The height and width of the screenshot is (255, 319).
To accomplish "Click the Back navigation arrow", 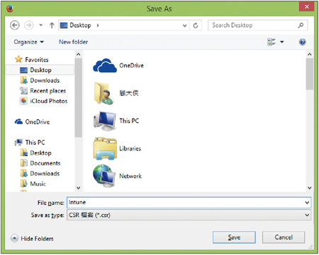I will pyautogui.click(x=15, y=25).
